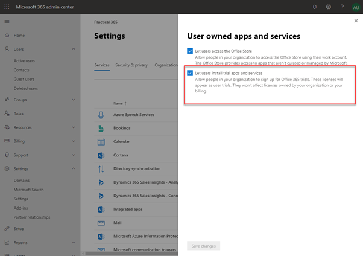Click Microsoft 365 admin center title
This screenshot has width=363, height=256.
coord(45,7)
